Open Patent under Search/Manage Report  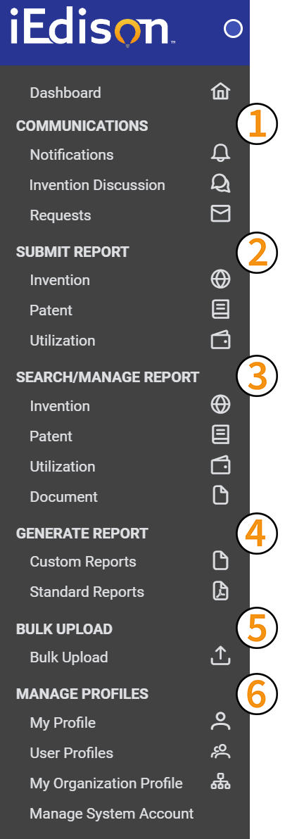coord(51,436)
